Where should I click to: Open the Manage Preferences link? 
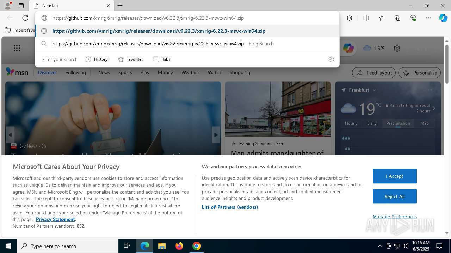pyautogui.click(x=395, y=216)
